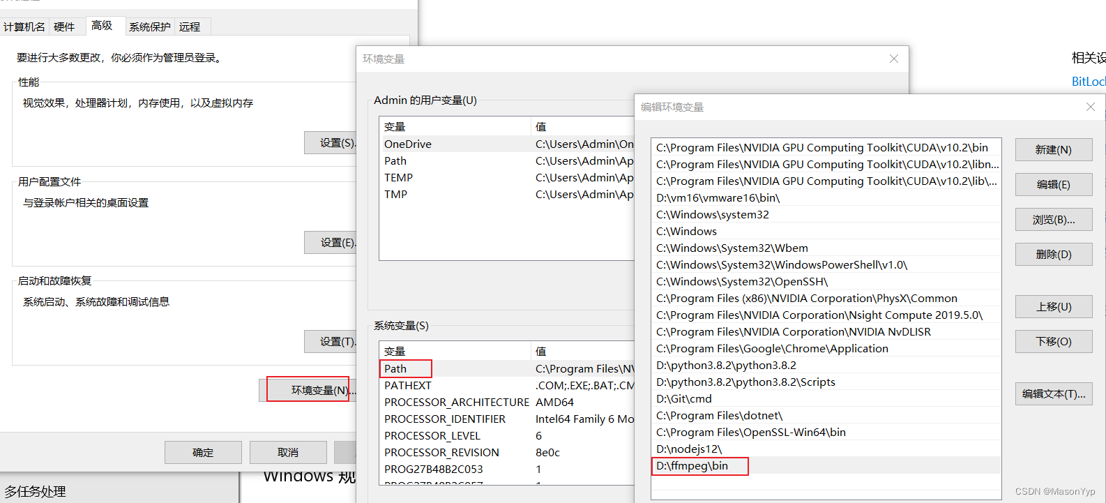Viewport: 1106px width, 503px height.
Task: Select the System32\OpenSSH\ path entry
Action: point(826,281)
